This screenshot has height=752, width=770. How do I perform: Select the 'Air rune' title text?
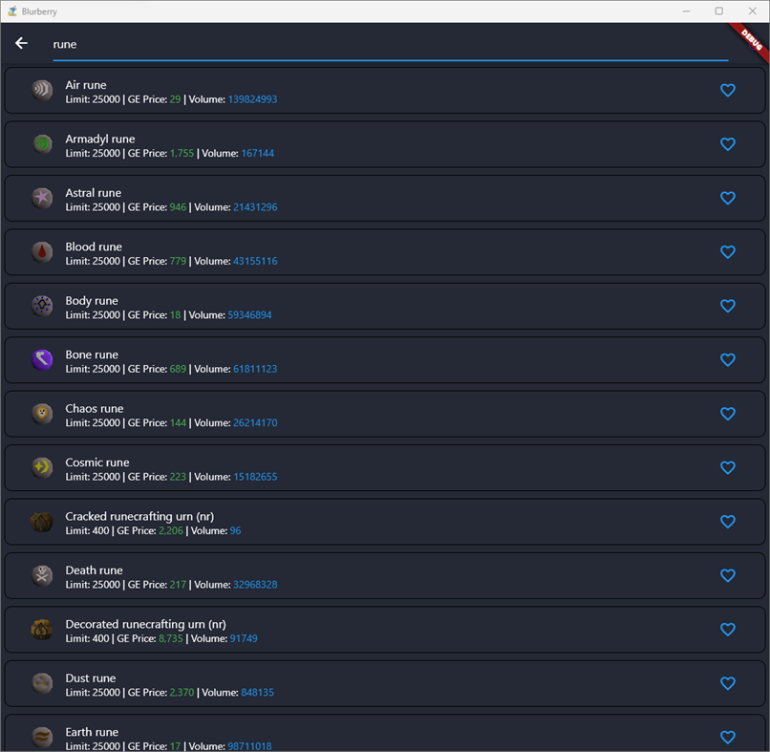tap(86, 85)
